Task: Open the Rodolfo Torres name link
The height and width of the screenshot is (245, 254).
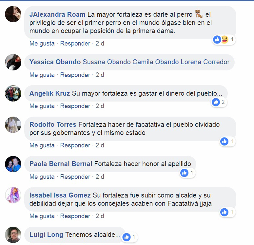Action: click(53, 124)
